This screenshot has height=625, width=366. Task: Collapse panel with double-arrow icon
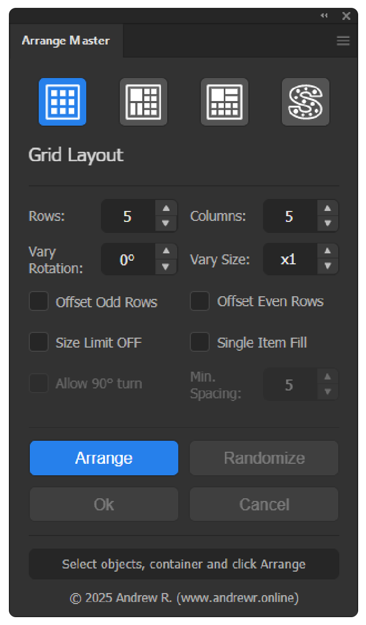point(324,16)
